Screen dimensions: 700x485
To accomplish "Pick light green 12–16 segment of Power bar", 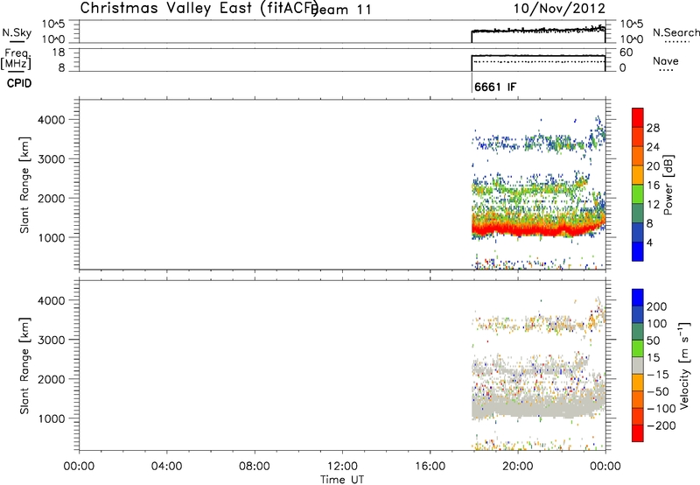I will coord(638,194).
